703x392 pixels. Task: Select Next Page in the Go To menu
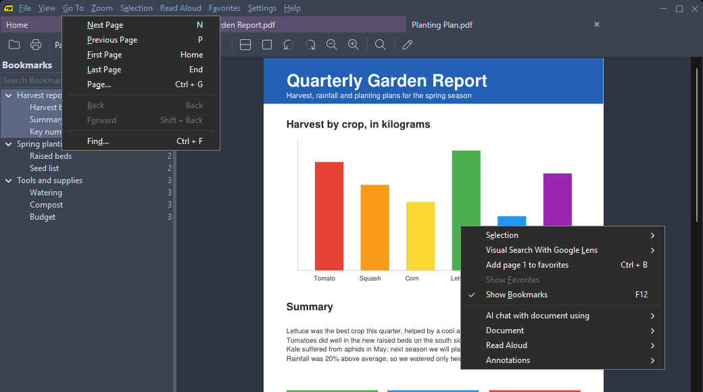141,24
